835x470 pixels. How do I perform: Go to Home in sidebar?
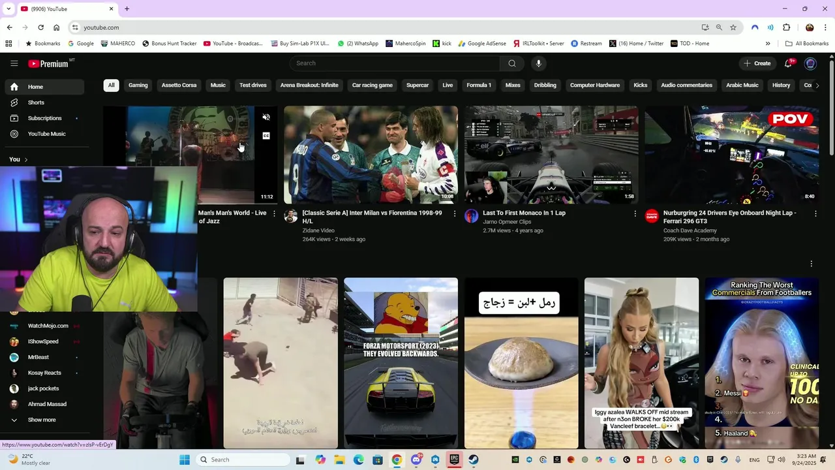(x=44, y=87)
